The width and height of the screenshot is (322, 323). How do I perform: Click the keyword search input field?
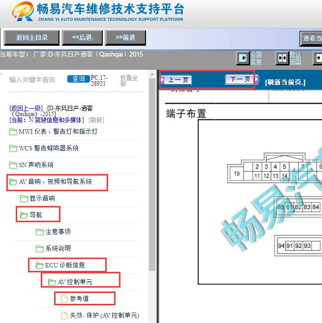pyautogui.click(x=37, y=80)
